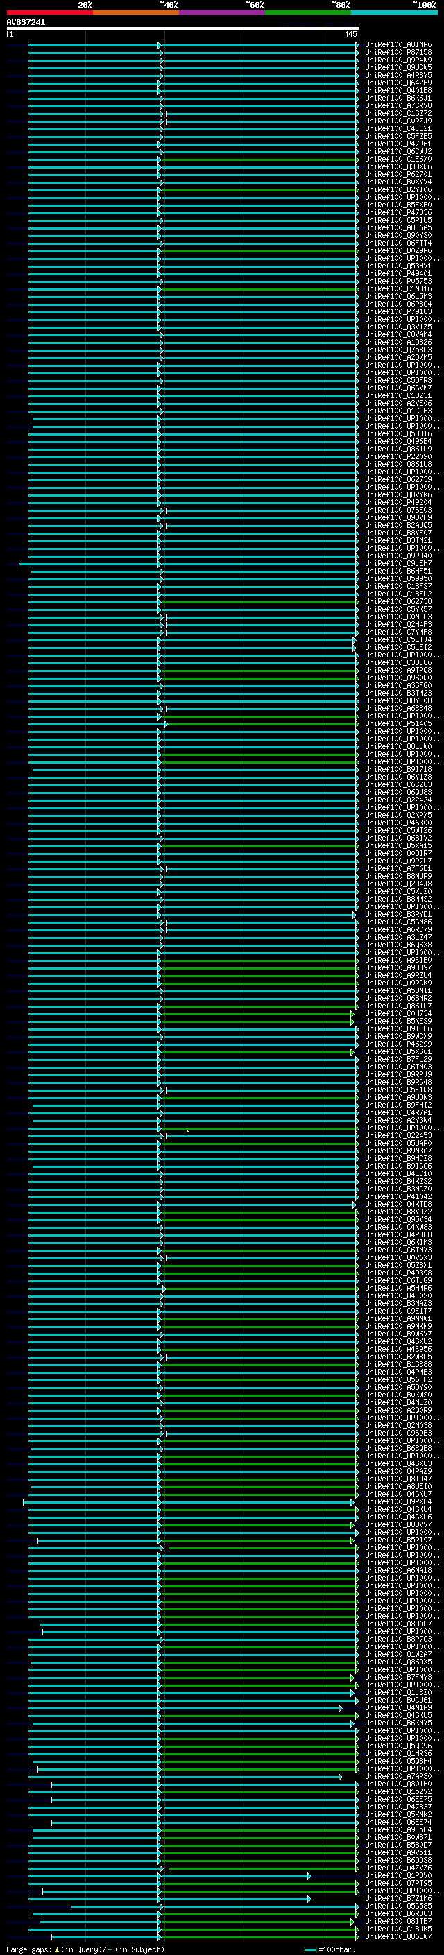The image size is (444, 1955).
Task: Select the UniRef100_B2YI06 label
Action: tap(398, 190)
